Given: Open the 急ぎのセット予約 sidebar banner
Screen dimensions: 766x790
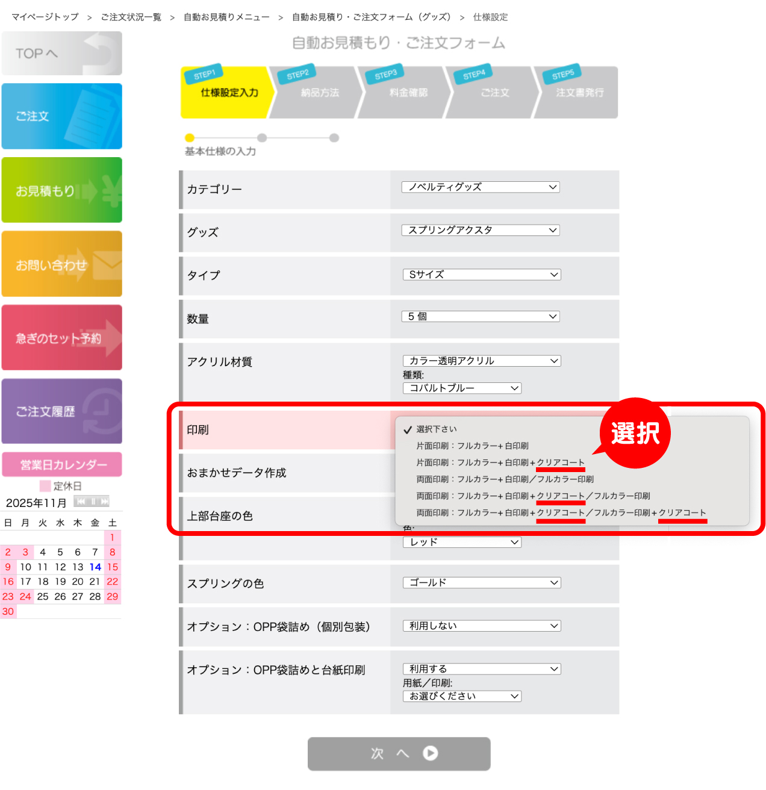Looking at the screenshot, I should tap(62, 338).
